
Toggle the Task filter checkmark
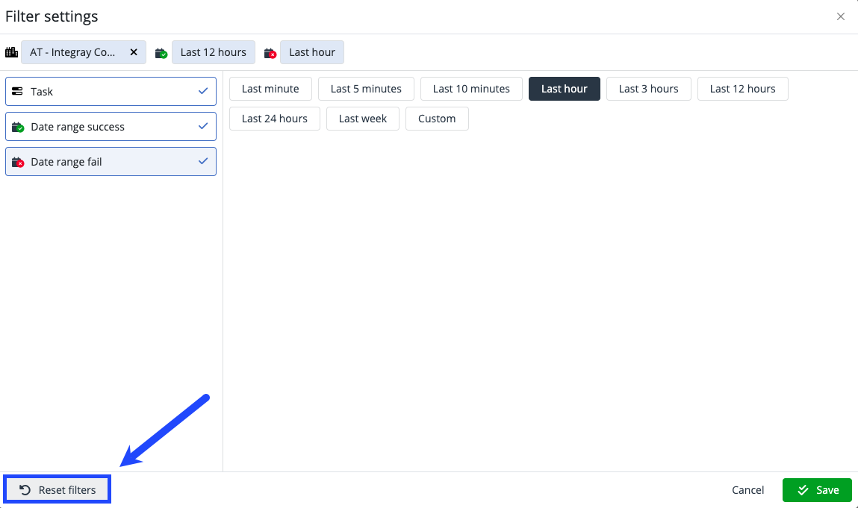tap(203, 91)
